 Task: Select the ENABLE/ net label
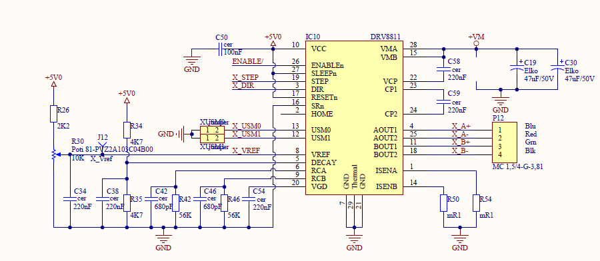point(247,61)
